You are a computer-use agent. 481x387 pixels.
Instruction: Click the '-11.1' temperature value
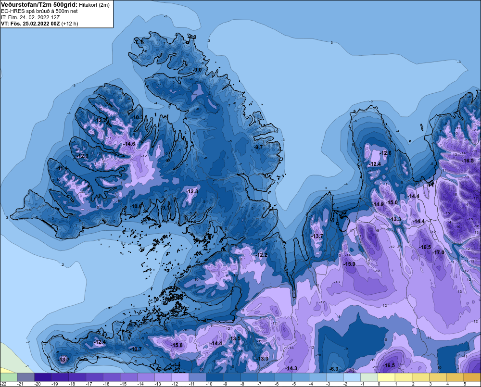(62, 169)
